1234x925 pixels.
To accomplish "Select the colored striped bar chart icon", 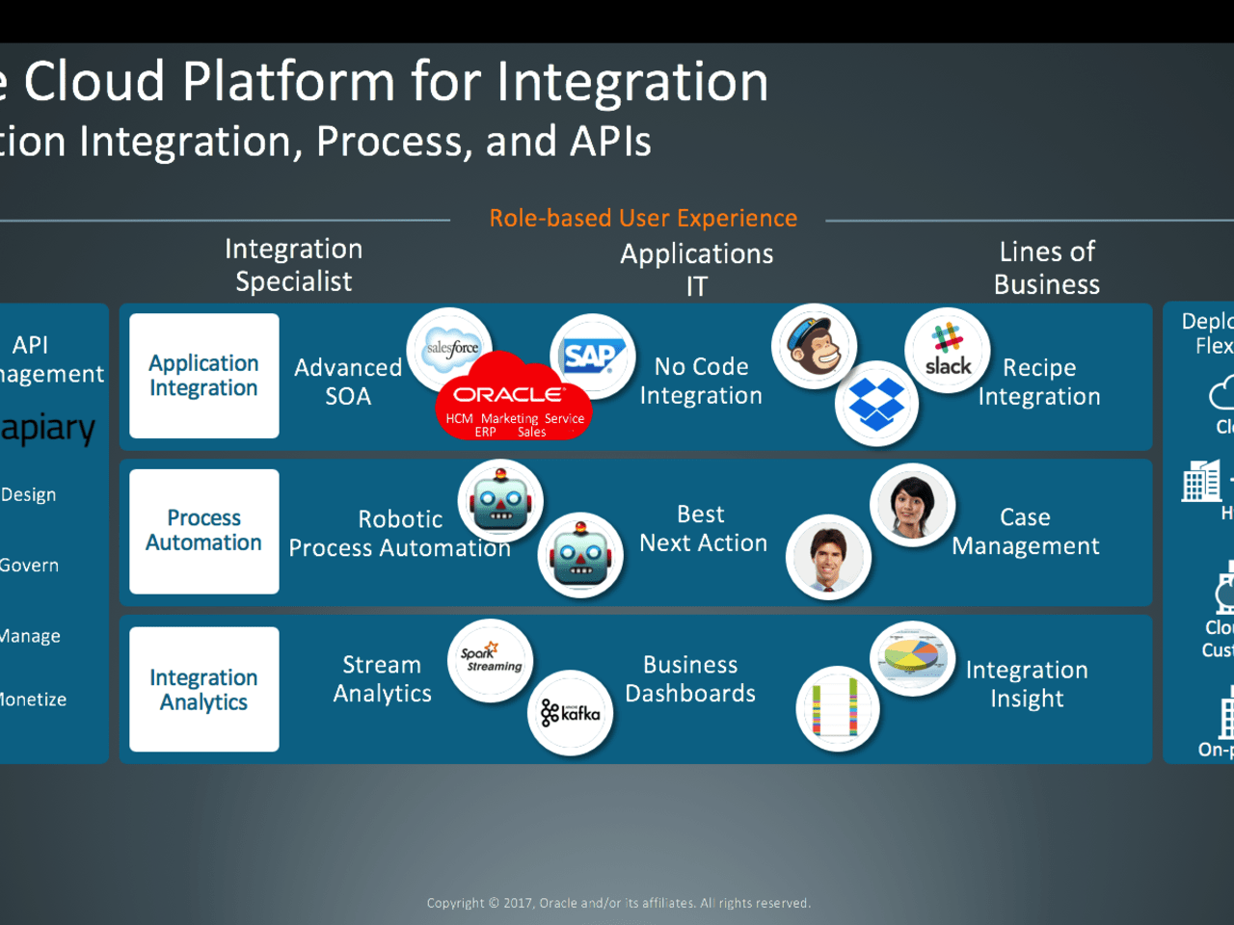I will point(838,708).
